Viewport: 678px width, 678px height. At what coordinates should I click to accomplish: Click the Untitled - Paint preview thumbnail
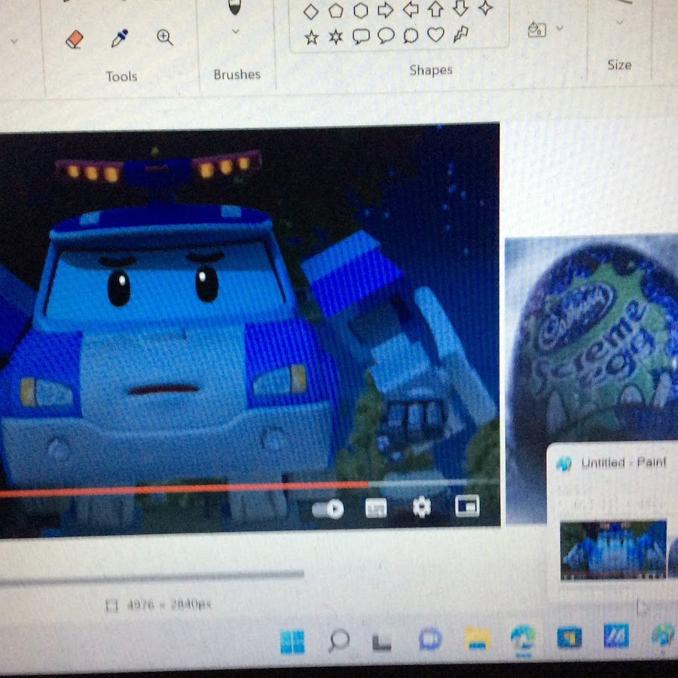(x=613, y=550)
